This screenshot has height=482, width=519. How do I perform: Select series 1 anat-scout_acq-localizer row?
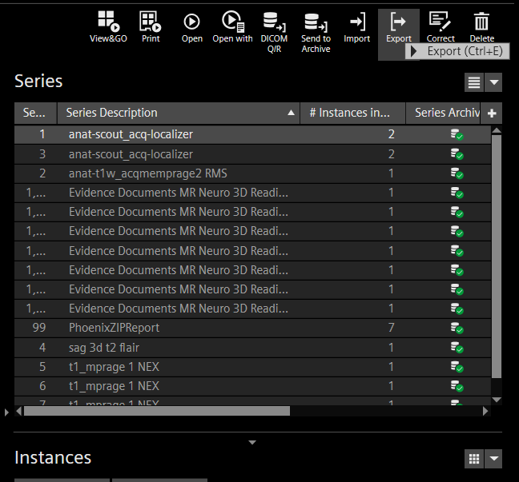pyautogui.click(x=252, y=134)
